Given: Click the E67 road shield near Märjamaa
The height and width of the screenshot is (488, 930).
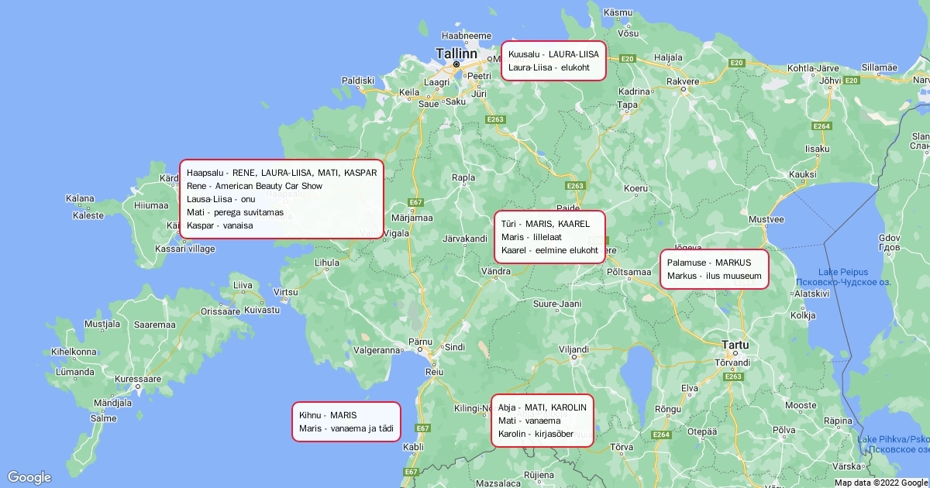Looking at the screenshot, I should [x=416, y=202].
